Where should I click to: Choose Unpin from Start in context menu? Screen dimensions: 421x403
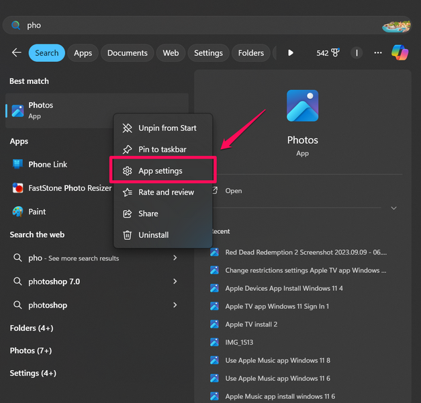click(167, 128)
